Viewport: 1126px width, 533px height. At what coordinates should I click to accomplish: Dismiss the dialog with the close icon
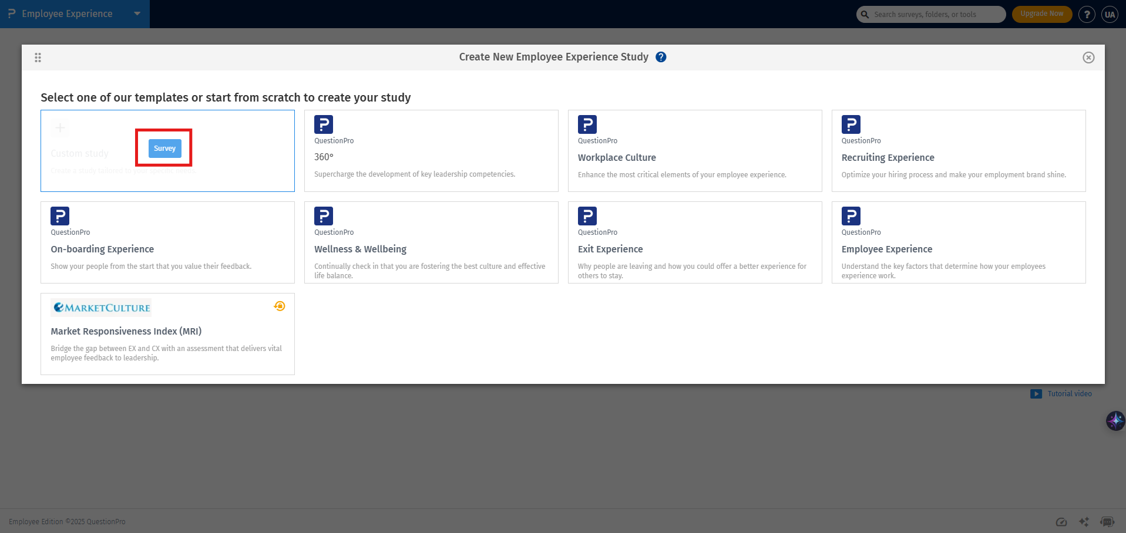tap(1088, 57)
